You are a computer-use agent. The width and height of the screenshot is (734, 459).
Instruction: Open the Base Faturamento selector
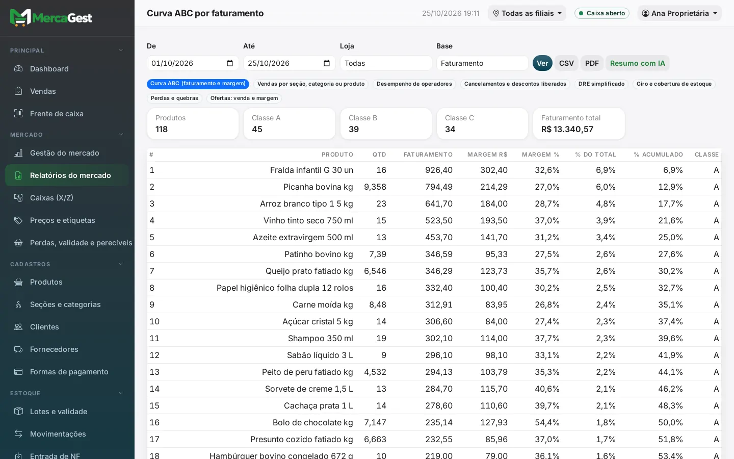(x=482, y=63)
